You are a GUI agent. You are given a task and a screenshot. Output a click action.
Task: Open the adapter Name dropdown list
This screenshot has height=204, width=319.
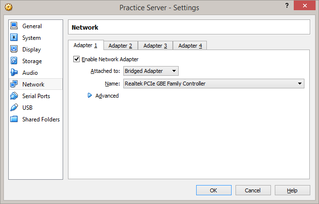[x=213, y=84]
